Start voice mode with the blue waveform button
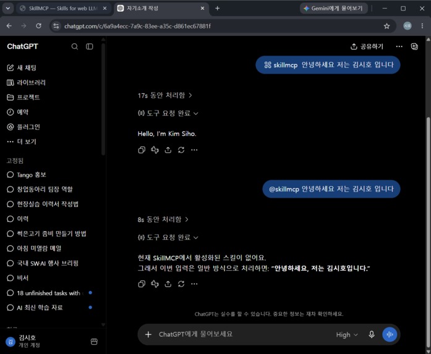This screenshot has height=354, width=431. click(390, 334)
